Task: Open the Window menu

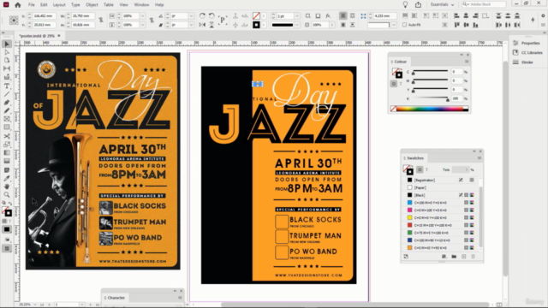Action: point(141,4)
